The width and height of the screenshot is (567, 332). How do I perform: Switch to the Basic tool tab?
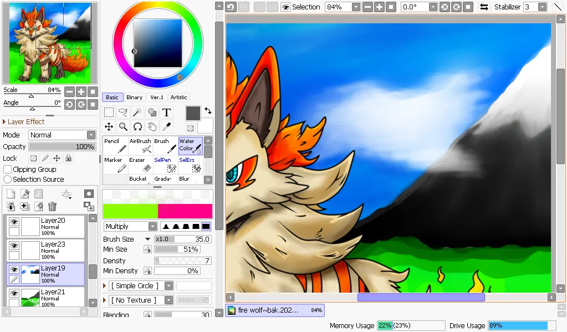pyautogui.click(x=112, y=98)
